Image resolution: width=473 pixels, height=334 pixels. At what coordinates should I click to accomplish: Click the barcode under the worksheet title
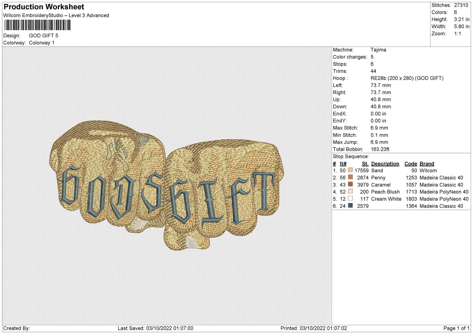tap(37, 25)
